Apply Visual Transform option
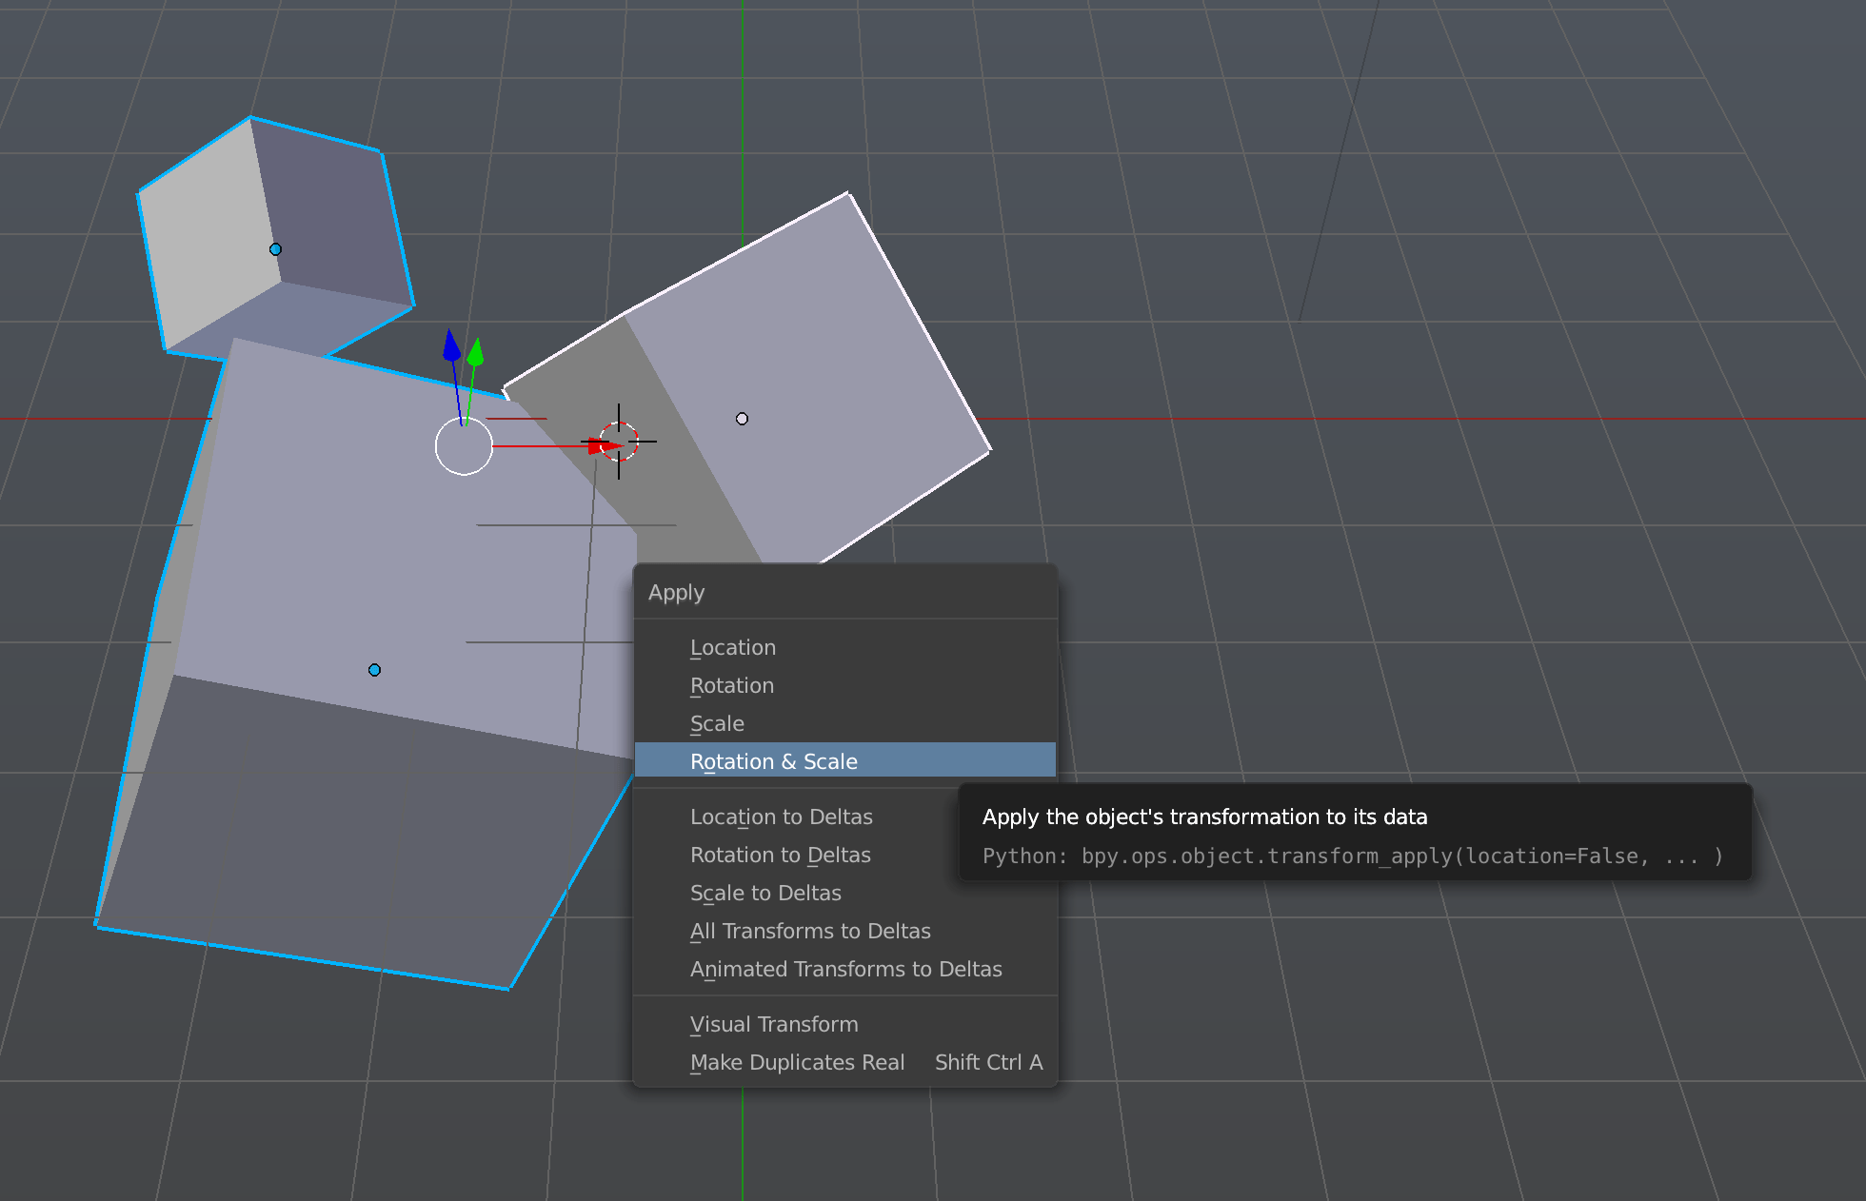Screen dimensions: 1866x1201 (x=773, y=1024)
